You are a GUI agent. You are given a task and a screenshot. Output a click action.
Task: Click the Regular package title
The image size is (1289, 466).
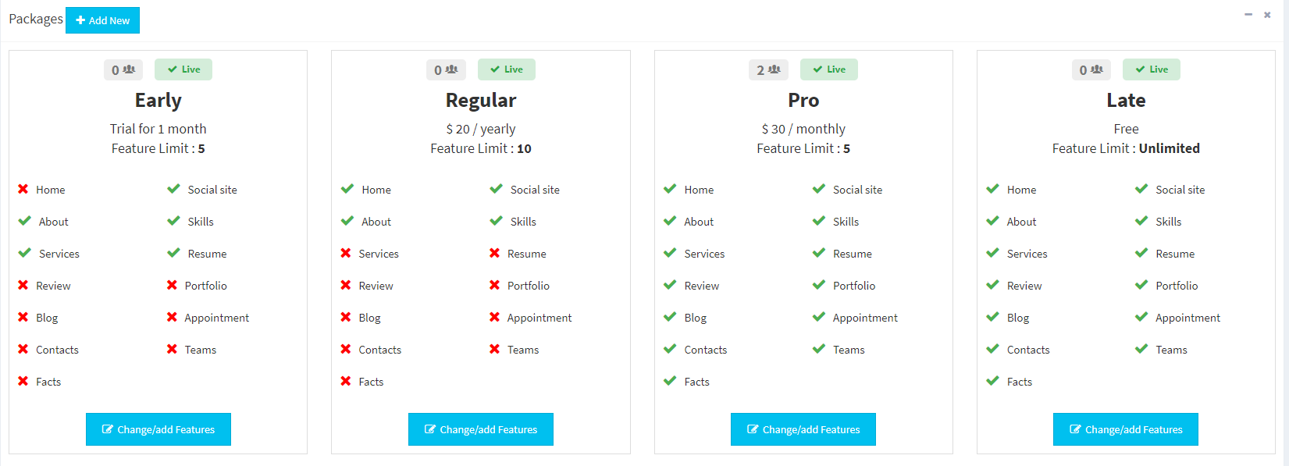click(x=481, y=101)
